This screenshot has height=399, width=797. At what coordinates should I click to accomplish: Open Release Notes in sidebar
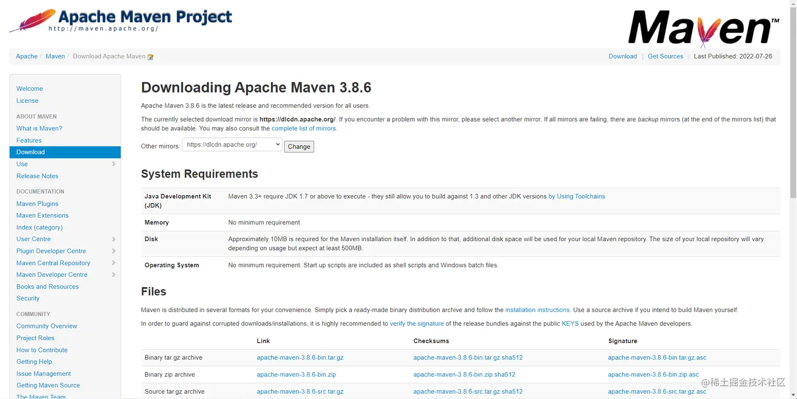pos(37,176)
